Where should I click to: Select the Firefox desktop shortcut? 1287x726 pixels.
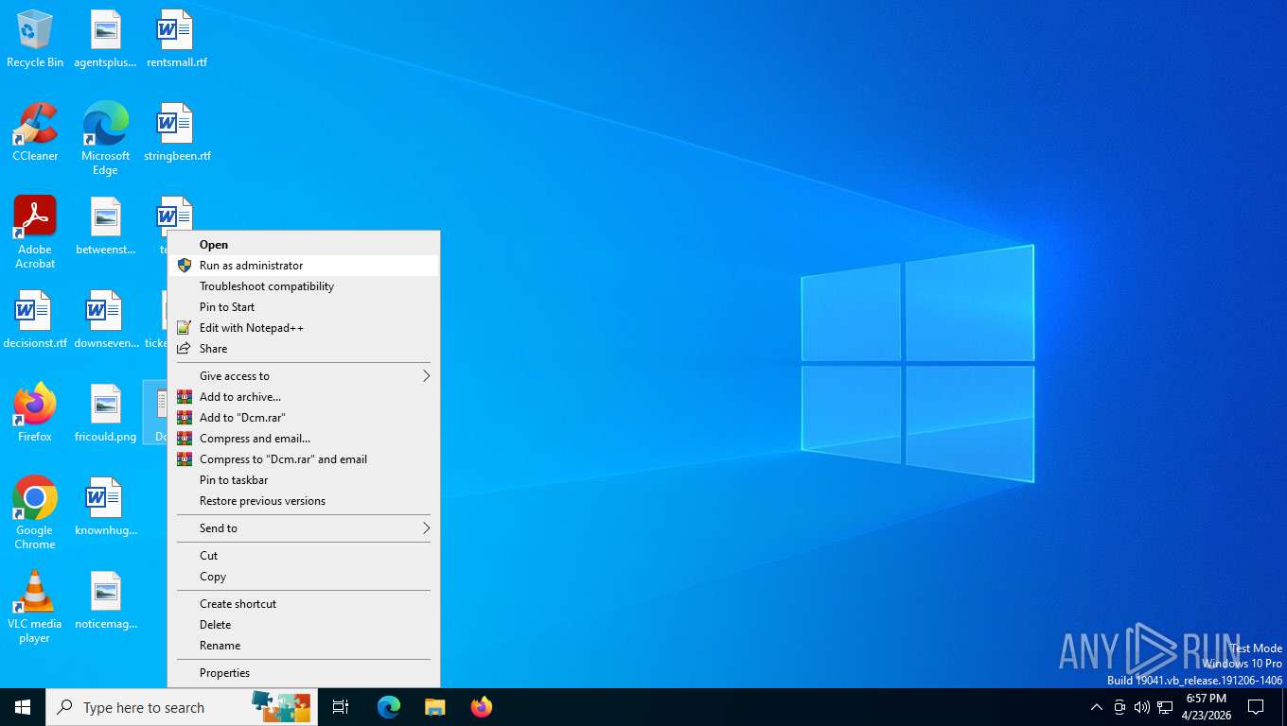[35, 412]
